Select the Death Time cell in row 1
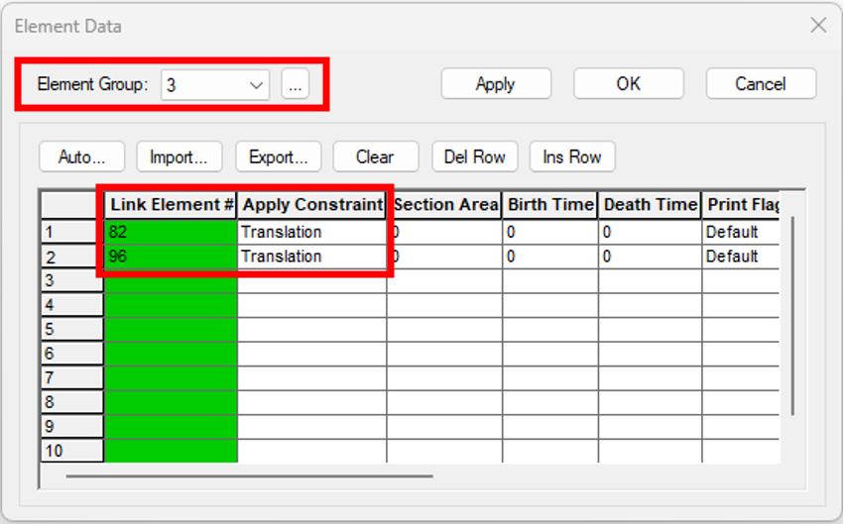Screen dimensions: 844x524 point(650,232)
